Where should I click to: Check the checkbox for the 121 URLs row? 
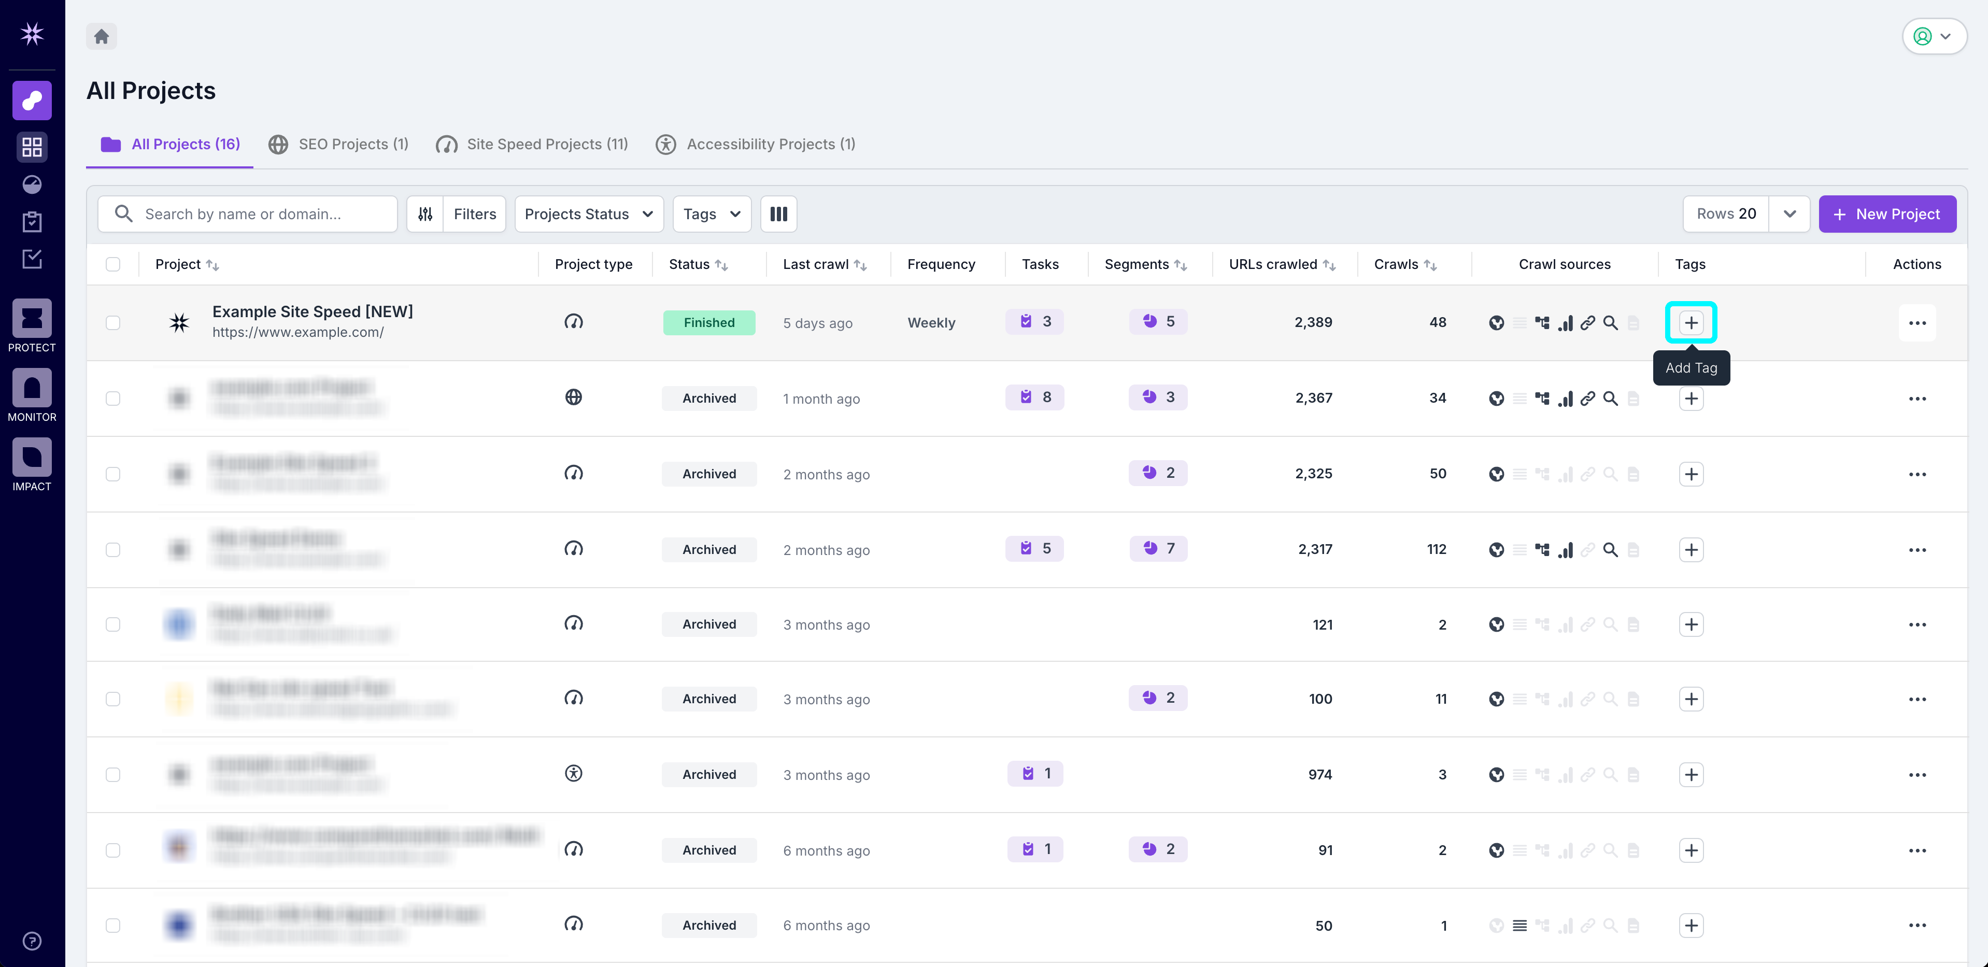tap(112, 624)
